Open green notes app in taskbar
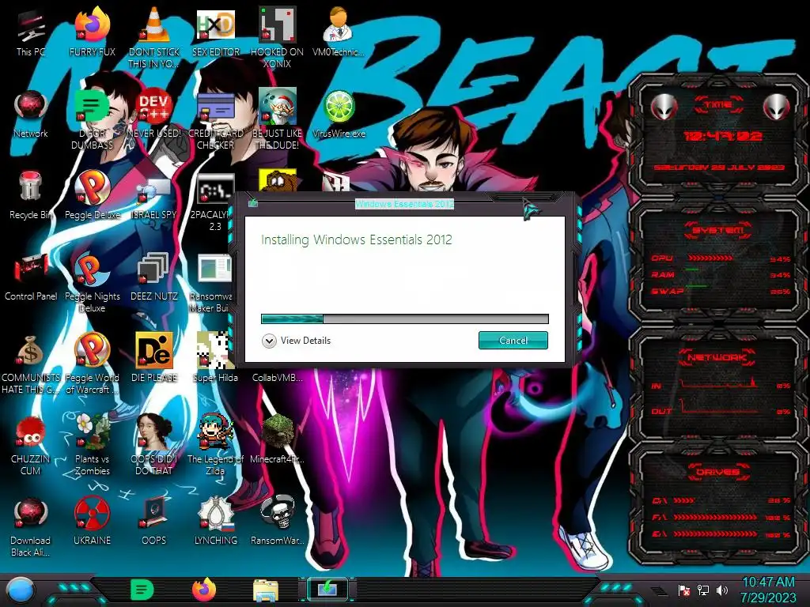 (142, 590)
